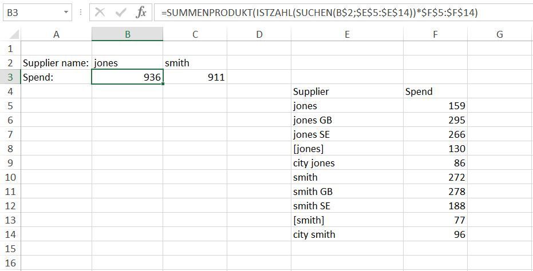Select row 3 header
This screenshot has width=533, height=271.
point(10,77)
